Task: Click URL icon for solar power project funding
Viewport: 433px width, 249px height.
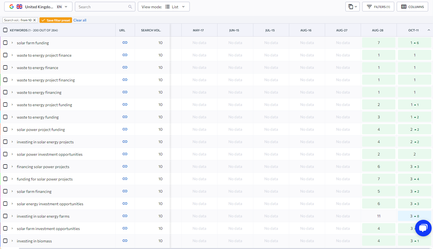Action: 125,129
